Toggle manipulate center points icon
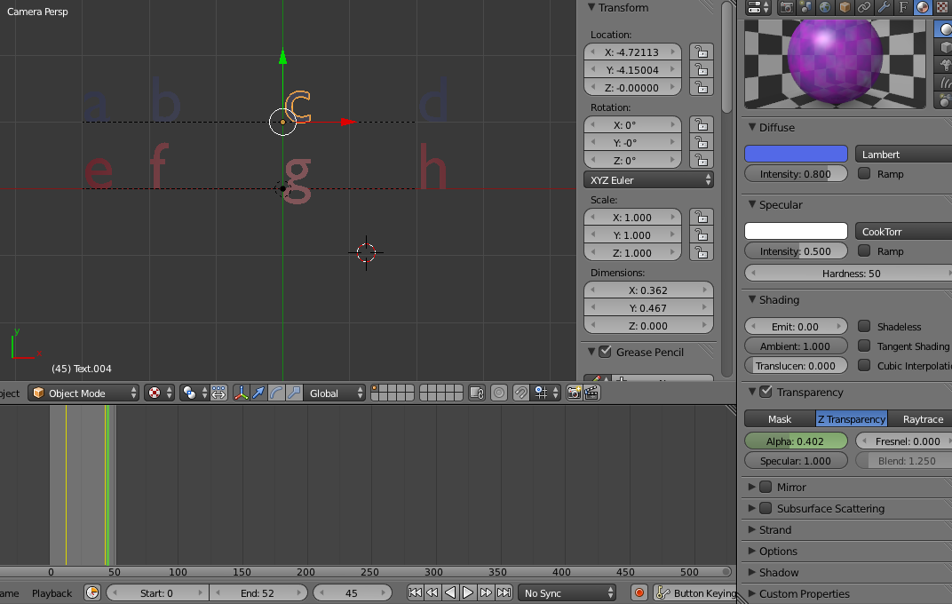This screenshot has width=952, height=604. tap(218, 393)
